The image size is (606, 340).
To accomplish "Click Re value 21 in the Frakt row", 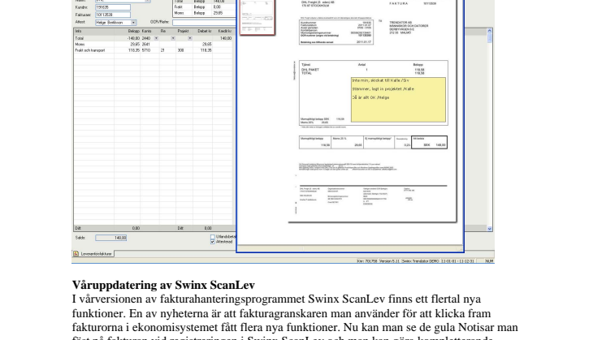I will click(162, 50).
